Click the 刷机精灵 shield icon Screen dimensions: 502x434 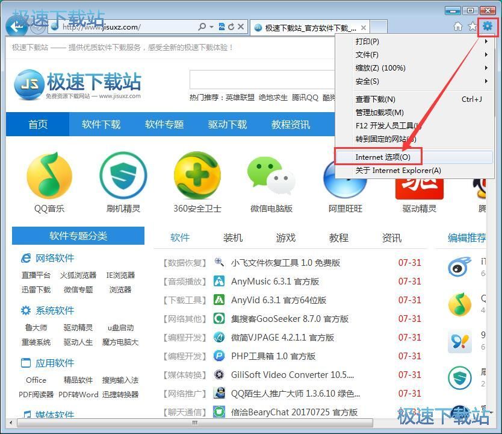pyautogui.click(x=123, y=175)
